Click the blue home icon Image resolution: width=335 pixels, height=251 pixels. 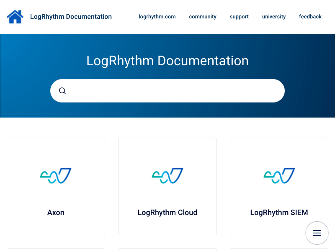pyautogui.click(x=15, y=17)
